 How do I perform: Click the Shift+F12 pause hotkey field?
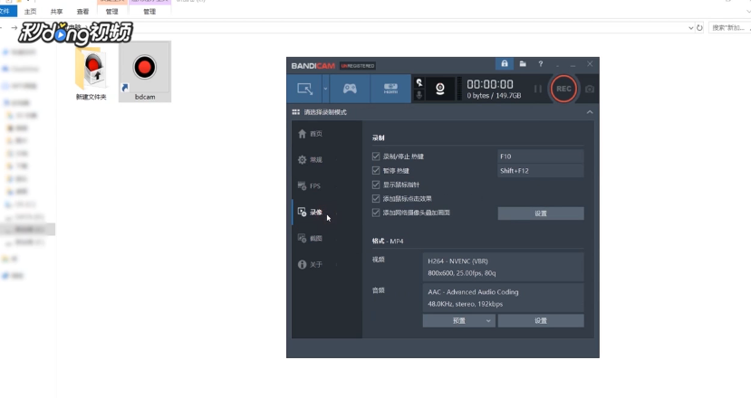click(541, 171)
